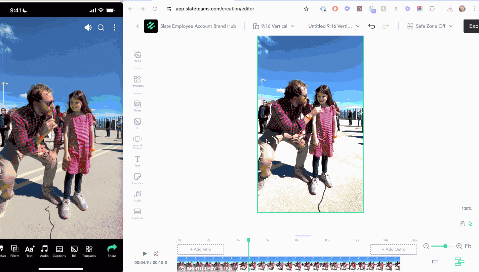Click the Add Outro placeholder button

393,250
